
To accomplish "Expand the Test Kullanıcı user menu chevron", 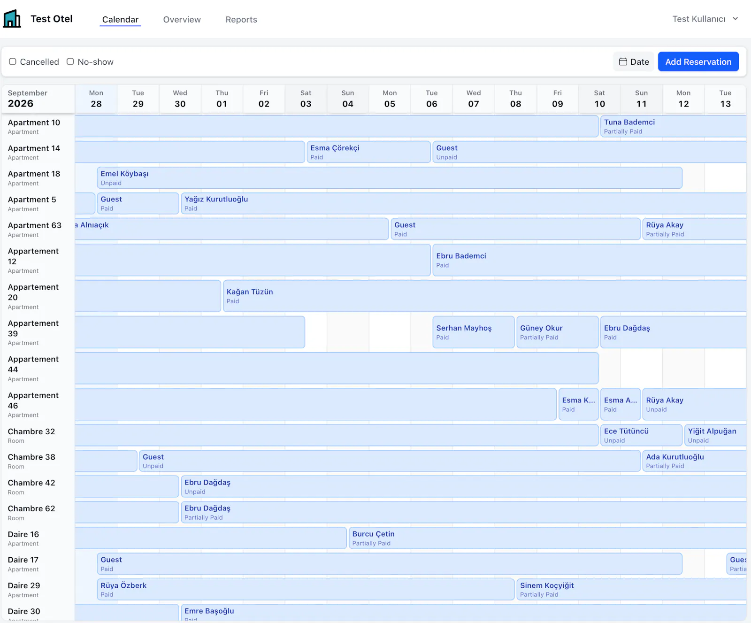I will tap(736, 19).
